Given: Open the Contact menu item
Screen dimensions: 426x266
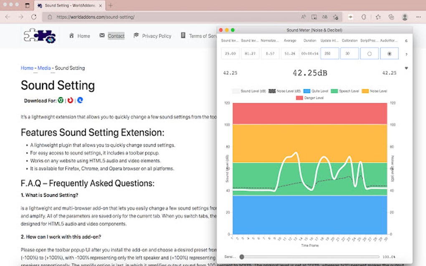Looking at the screenshot, I should point(116,36).
